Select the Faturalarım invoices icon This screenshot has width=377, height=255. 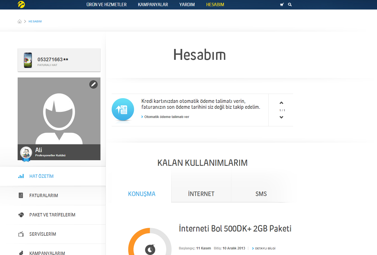pyautogui.click(x=21, y=195)
